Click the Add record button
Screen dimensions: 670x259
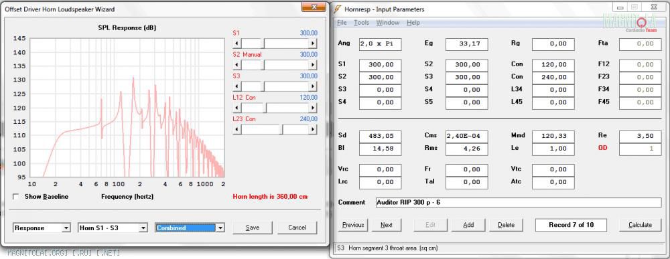coord(468,225)
